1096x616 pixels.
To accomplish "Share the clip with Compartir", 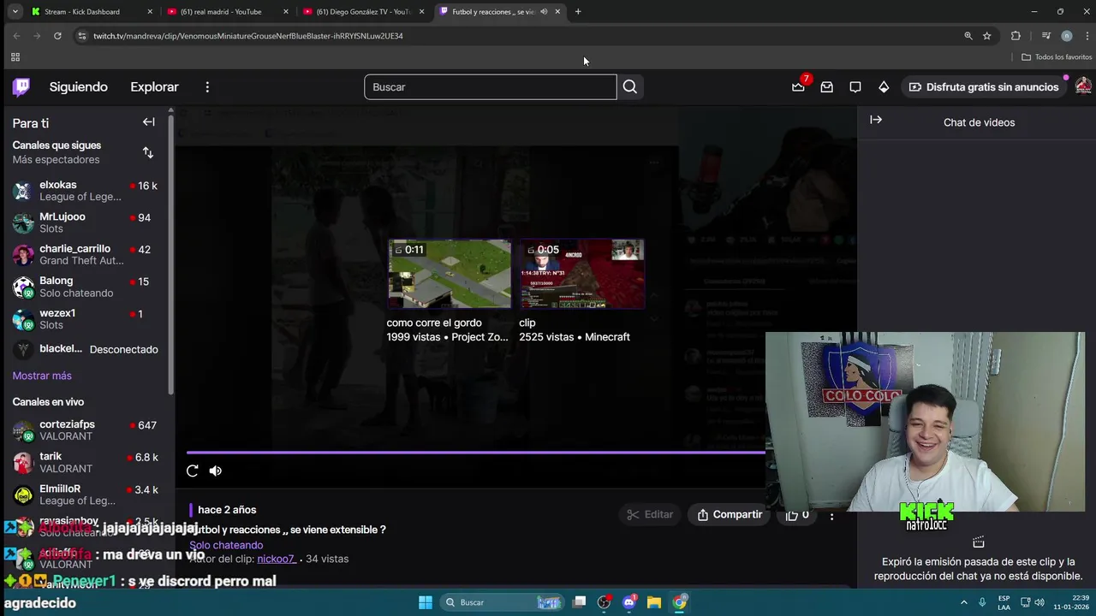I will (730, 514).
